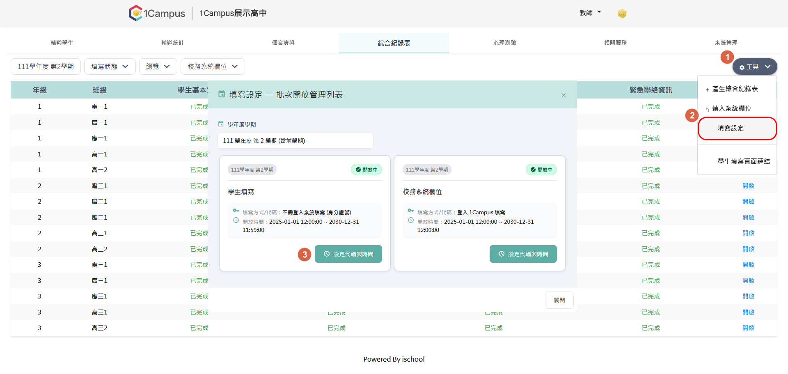788x374 pixels.
Task: Open the 個案資料 tab
Action: 283,43
